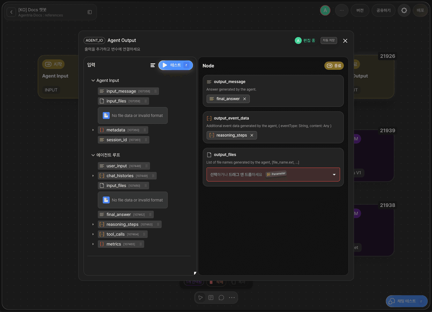
Task: Click the reasoning_steps chip in output_event_data
Action: tap(231, 135)
